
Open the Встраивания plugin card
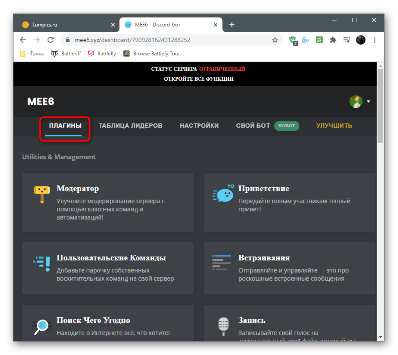tap(290, 268)
